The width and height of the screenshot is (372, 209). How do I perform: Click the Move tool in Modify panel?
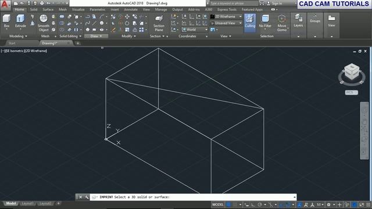point(127,17)
